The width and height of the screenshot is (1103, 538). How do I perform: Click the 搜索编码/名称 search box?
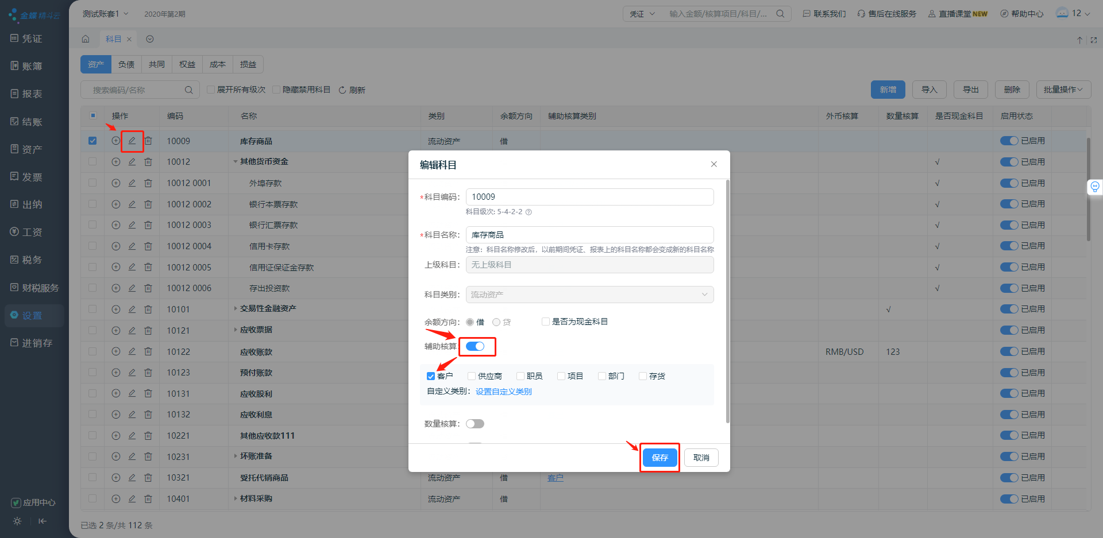point(140,90)
